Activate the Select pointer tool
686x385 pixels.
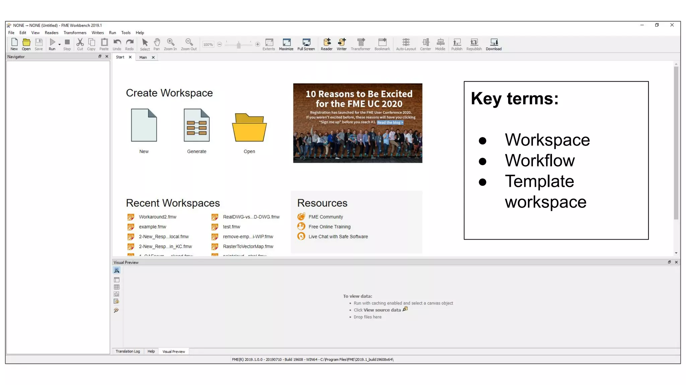pyautogui.click(x=145, y=44)
